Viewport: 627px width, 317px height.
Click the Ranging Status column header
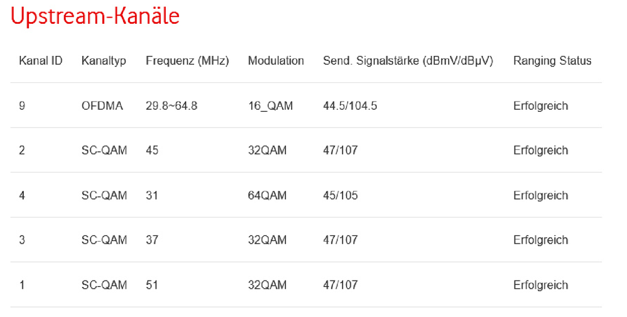(552, 61)
